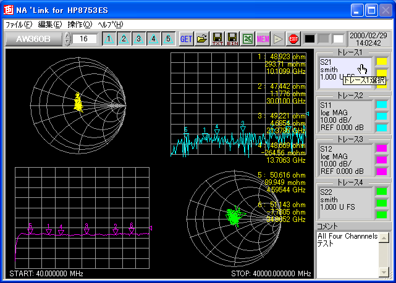Select trace 1 S21 smith panel
Viewport: 396px width, 283px height.
pyautogui.click(x=345, y=73)
